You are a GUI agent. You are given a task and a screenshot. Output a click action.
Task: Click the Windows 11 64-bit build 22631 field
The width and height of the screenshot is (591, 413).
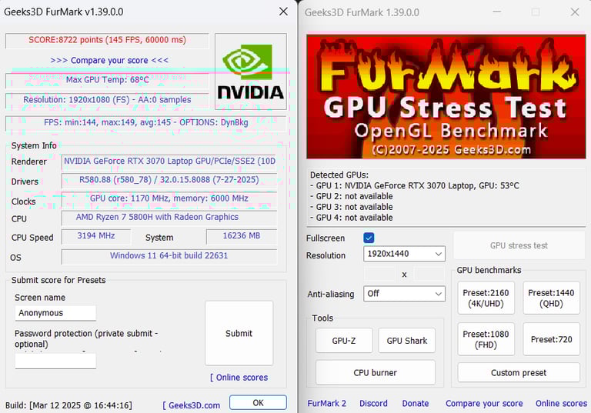169,256
